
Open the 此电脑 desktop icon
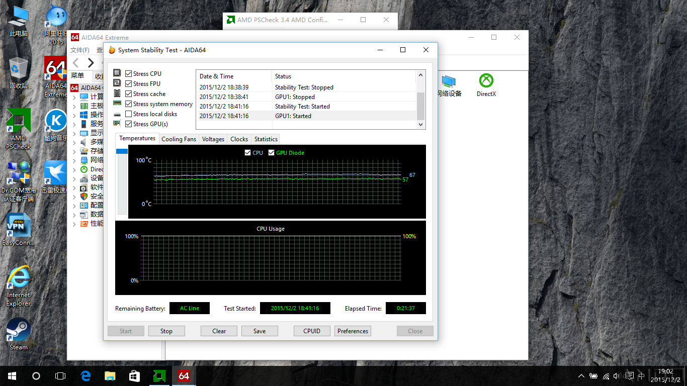19,21
